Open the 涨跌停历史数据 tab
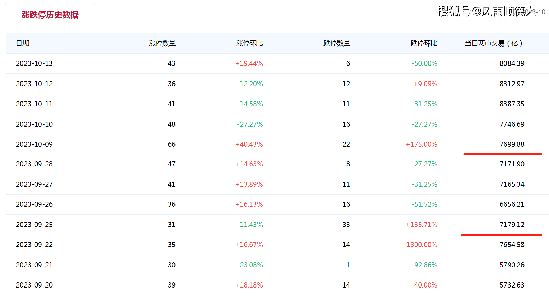 click(50, 15)
